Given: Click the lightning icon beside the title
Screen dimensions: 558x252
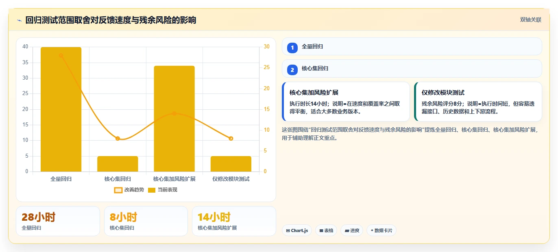Looking at the screenshot, I should [19, 20].
